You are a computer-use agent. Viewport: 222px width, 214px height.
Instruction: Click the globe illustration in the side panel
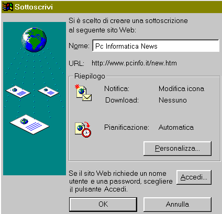(34, 40)
